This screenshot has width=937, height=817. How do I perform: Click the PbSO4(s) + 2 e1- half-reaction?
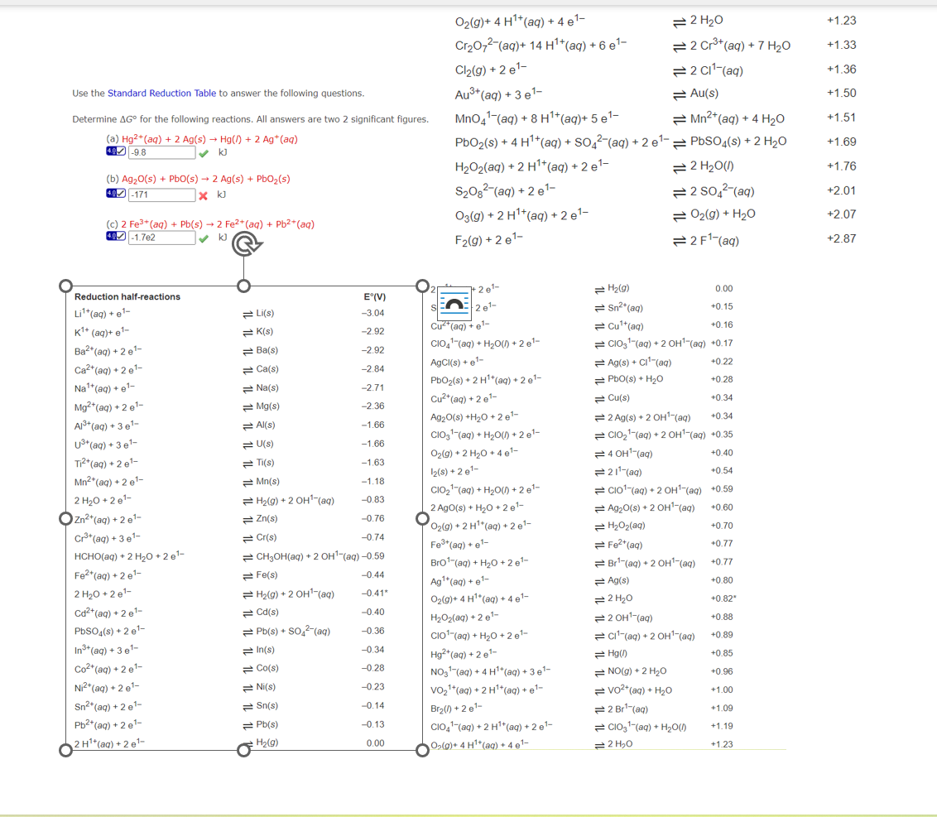pos(109,631)
